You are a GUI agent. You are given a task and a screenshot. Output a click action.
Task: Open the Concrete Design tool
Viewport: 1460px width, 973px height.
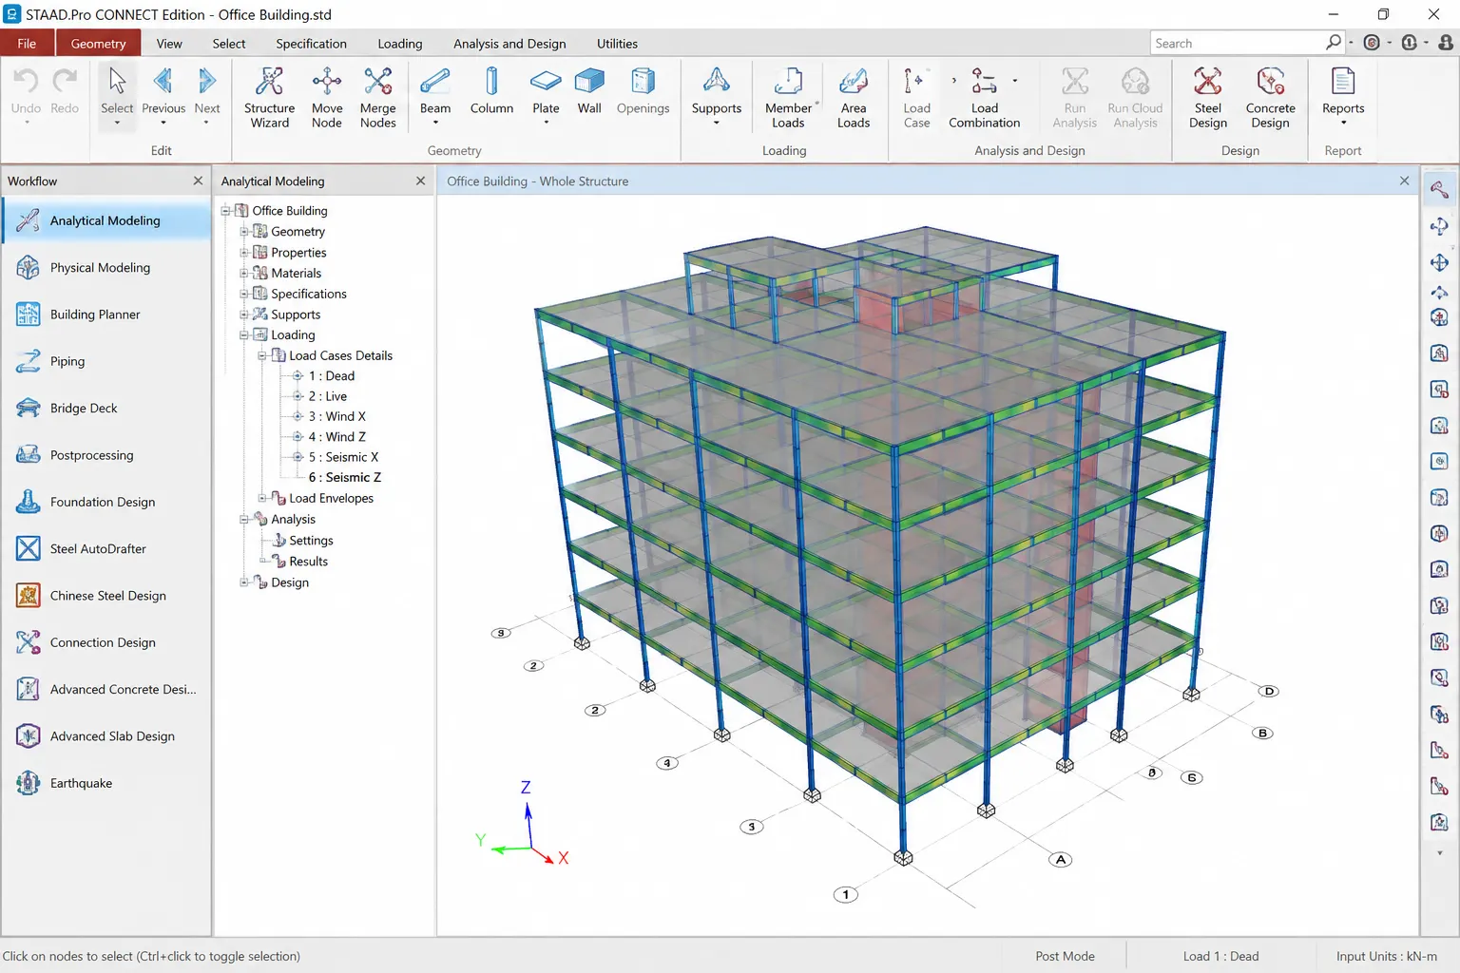pyautogui.click(x=1270, y=97)
